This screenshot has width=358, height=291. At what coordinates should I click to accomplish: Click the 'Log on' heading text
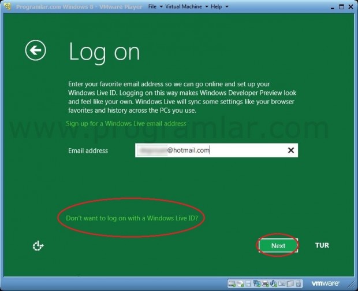click(104, 52)
